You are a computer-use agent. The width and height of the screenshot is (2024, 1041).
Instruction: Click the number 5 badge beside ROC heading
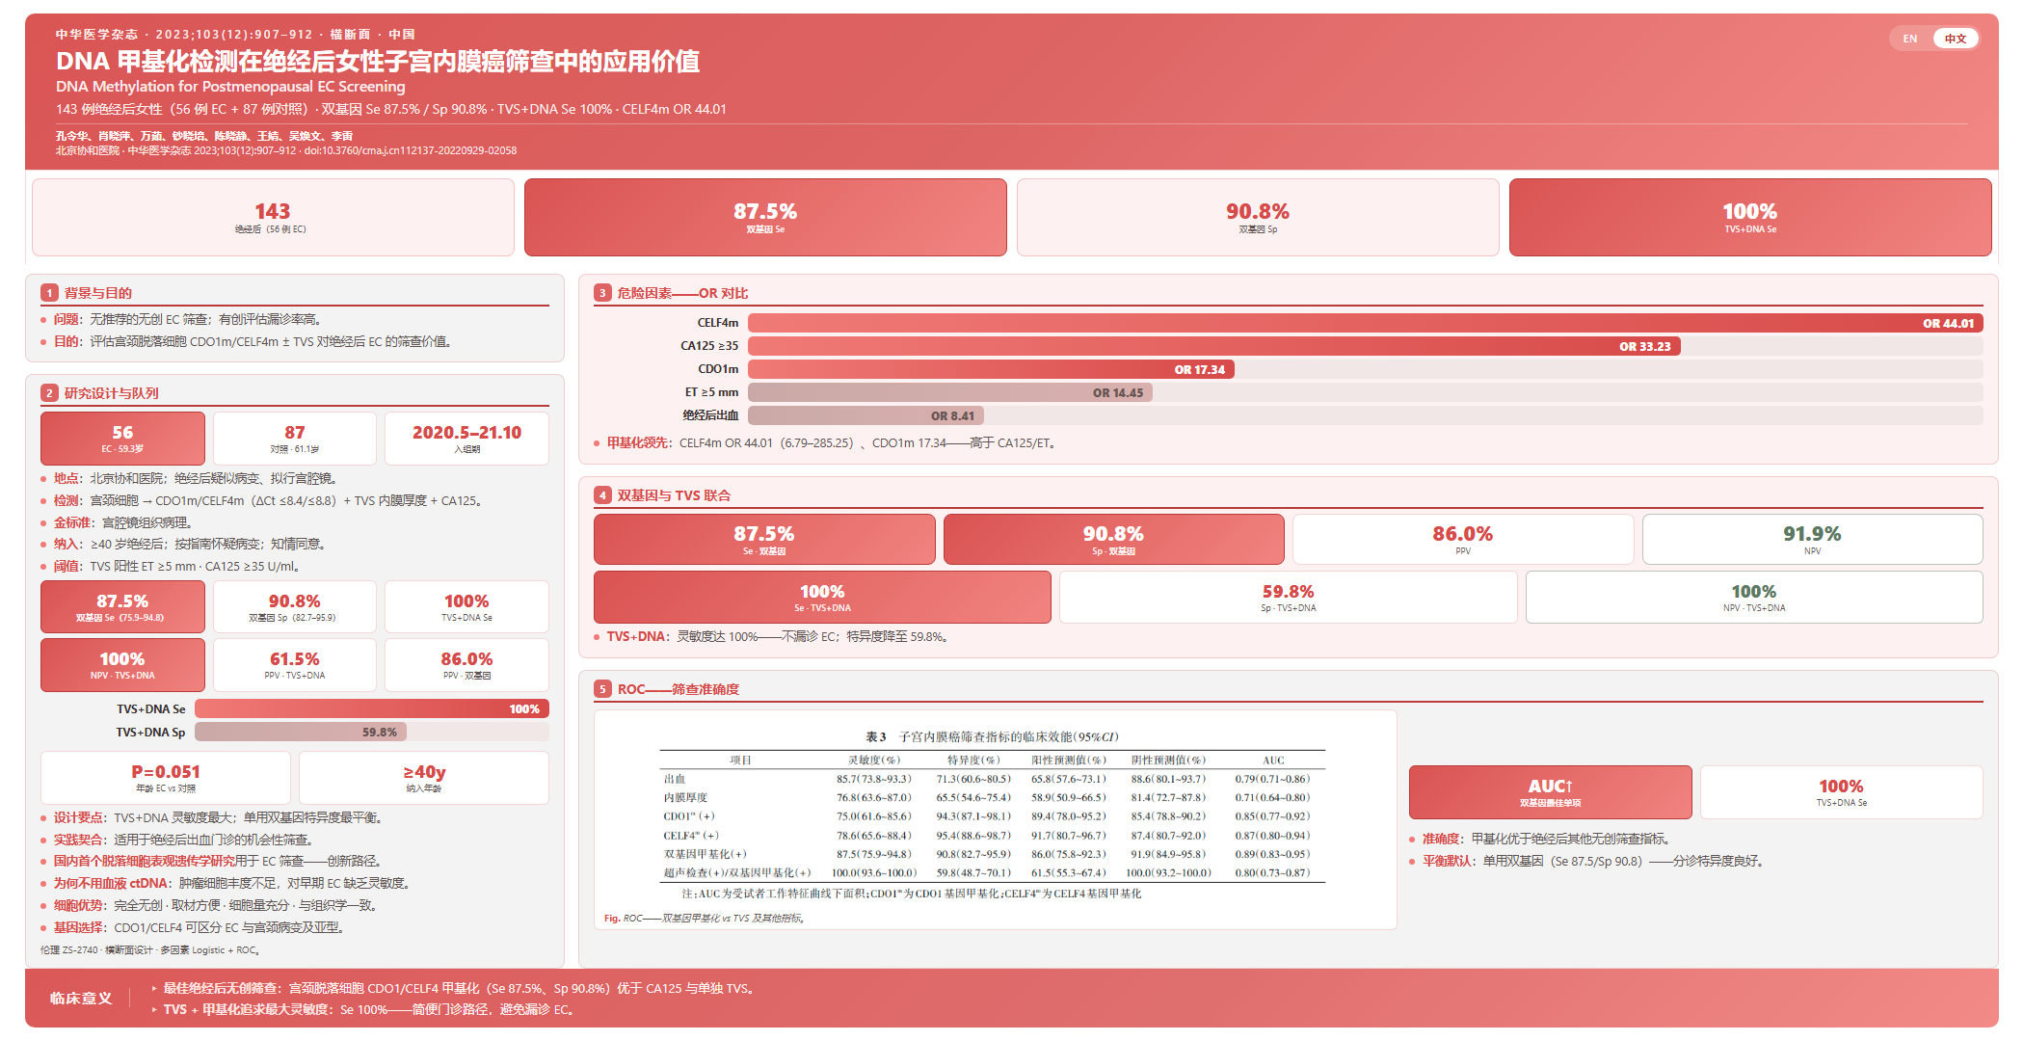pos(602,689)
